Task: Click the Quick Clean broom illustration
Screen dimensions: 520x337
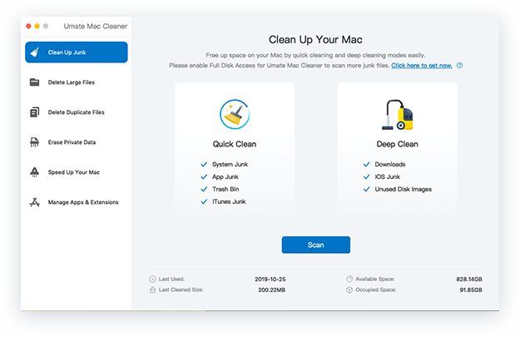Action: coord(234,114)
